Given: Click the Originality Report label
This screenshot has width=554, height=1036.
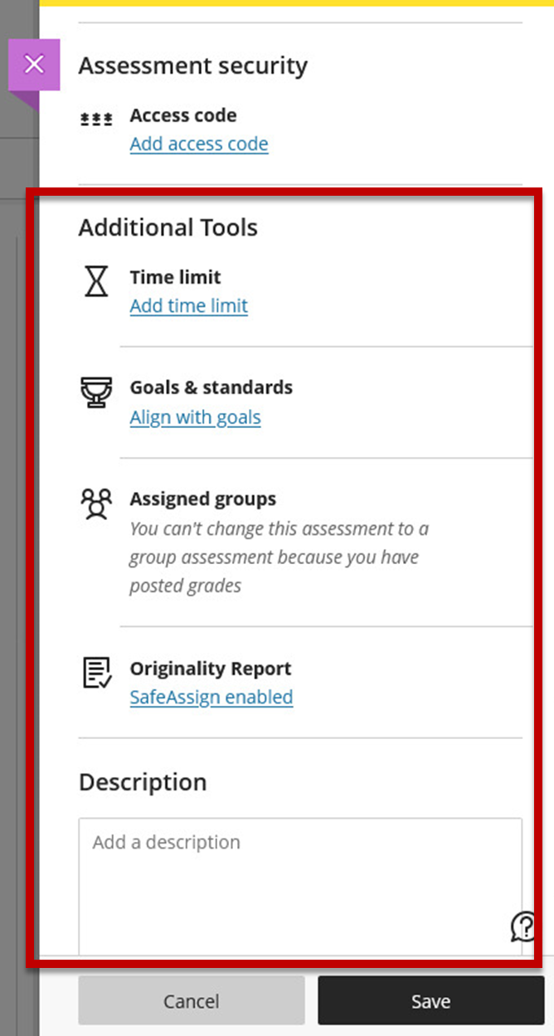Looking at the screenshot, I should click(x=211, y=669).
